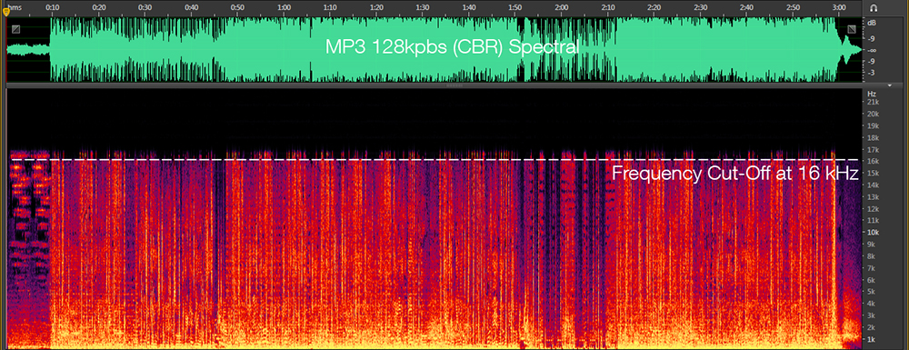Screen dimensions: 909x350
Task: Click the fade-out handle on the waveform
Action: [x=851, y=29]
